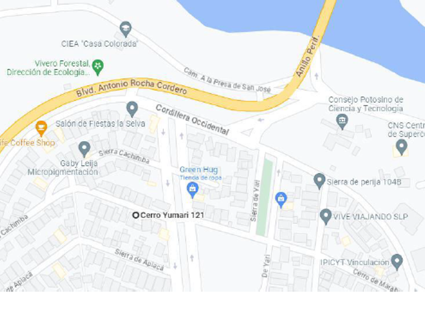The width and height of the screenshot is (425, 319).
Task: Click the Blvd. Antonio Rocha Cordero road label
Action: click(132, 87)
